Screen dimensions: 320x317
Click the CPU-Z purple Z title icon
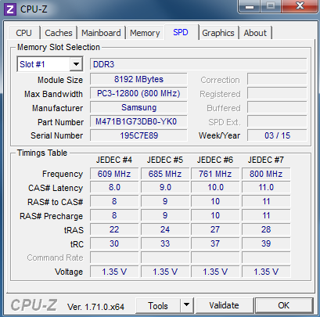coord(10,9)
